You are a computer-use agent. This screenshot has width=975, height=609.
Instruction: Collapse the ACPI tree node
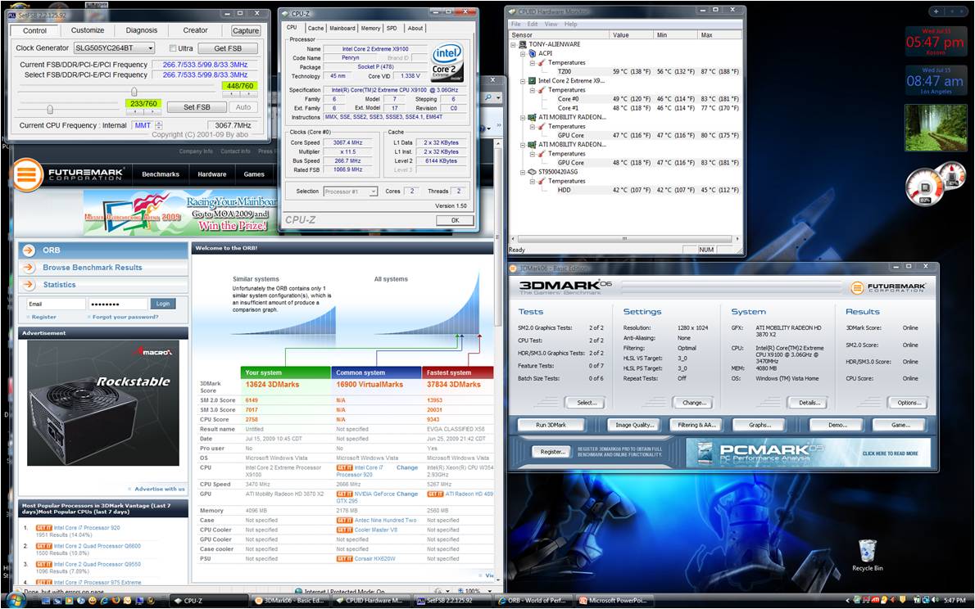523,54
